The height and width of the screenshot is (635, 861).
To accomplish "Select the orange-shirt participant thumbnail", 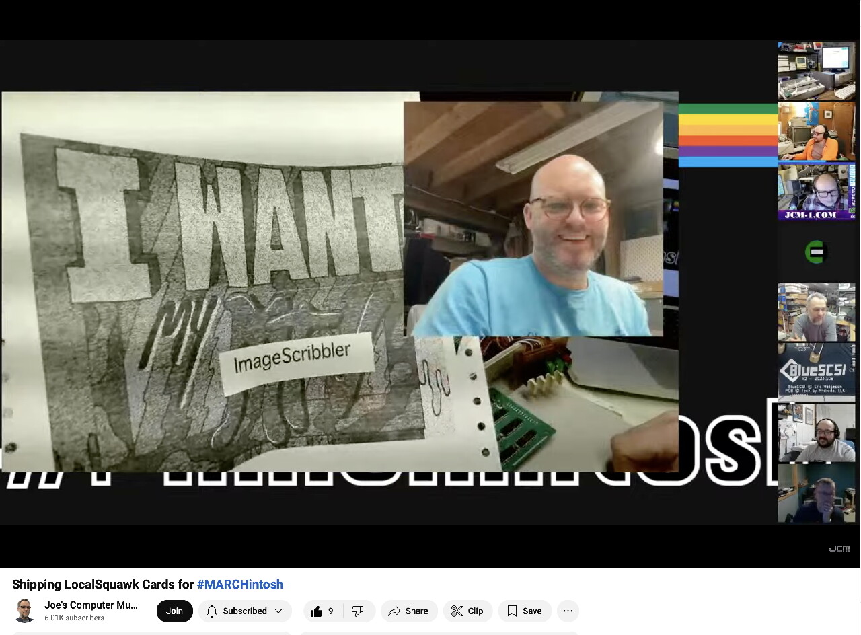I will (816, 132).
